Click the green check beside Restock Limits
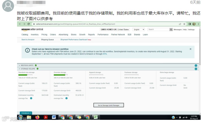203x123 pixels. pyautogui.click(x=36, y=65)
